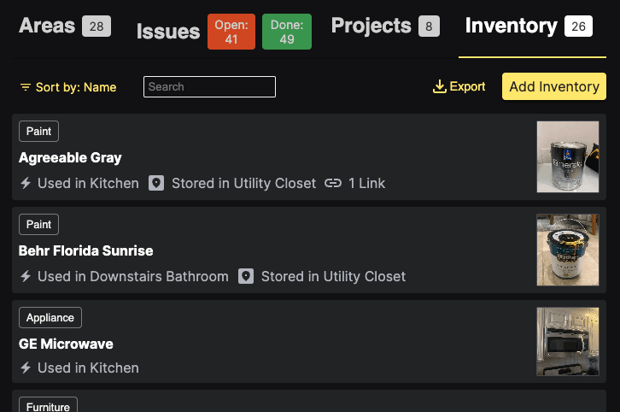Open the GE Microwave photo thumbnail

click(x=567, y=342)
